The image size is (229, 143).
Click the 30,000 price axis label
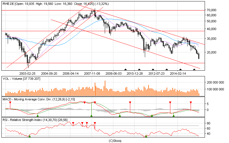coord(212,39)
